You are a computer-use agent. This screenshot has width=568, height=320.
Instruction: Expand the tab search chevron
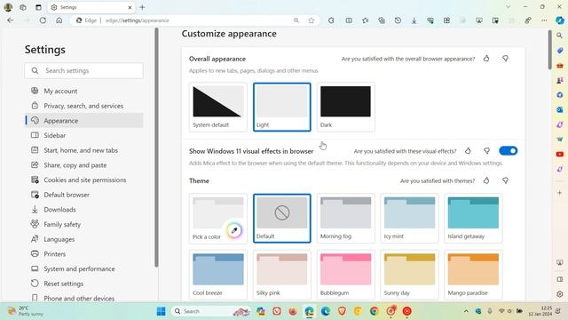point(509,6)
